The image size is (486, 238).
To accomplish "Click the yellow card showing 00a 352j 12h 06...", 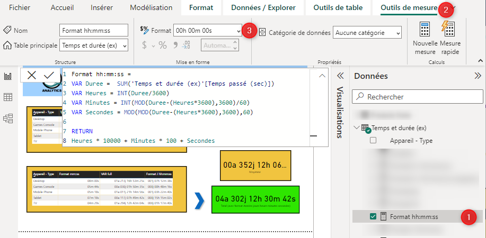I will pyautogui.click(x=255, y=165).
